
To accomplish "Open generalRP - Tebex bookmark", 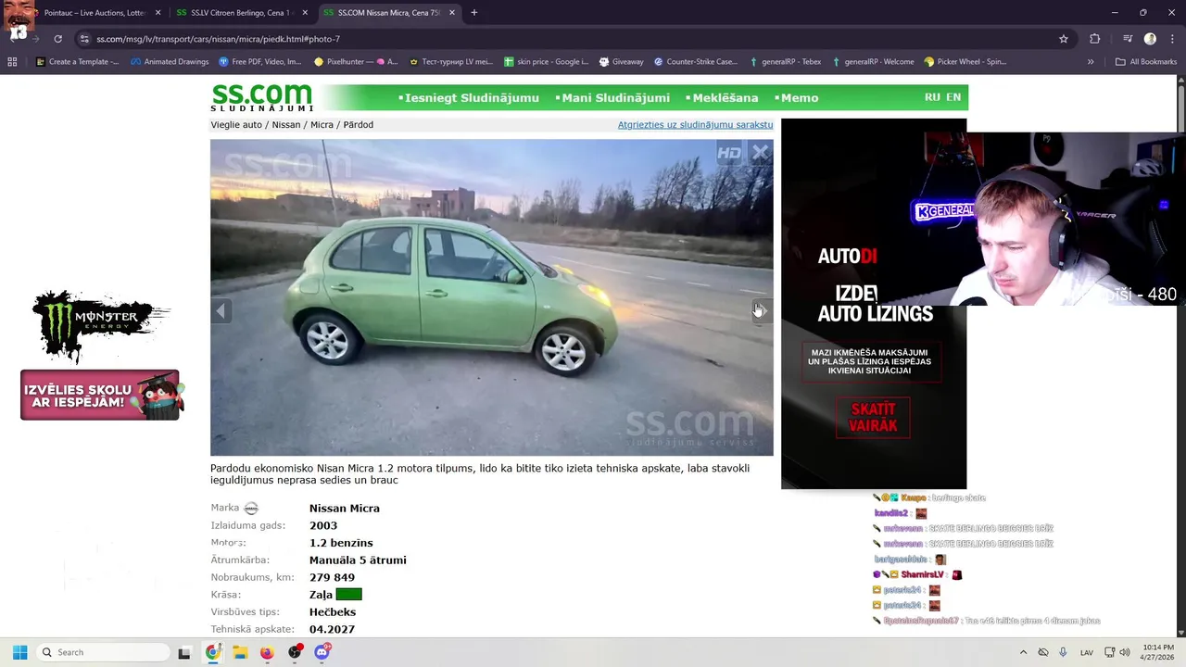I will [785, 62].
